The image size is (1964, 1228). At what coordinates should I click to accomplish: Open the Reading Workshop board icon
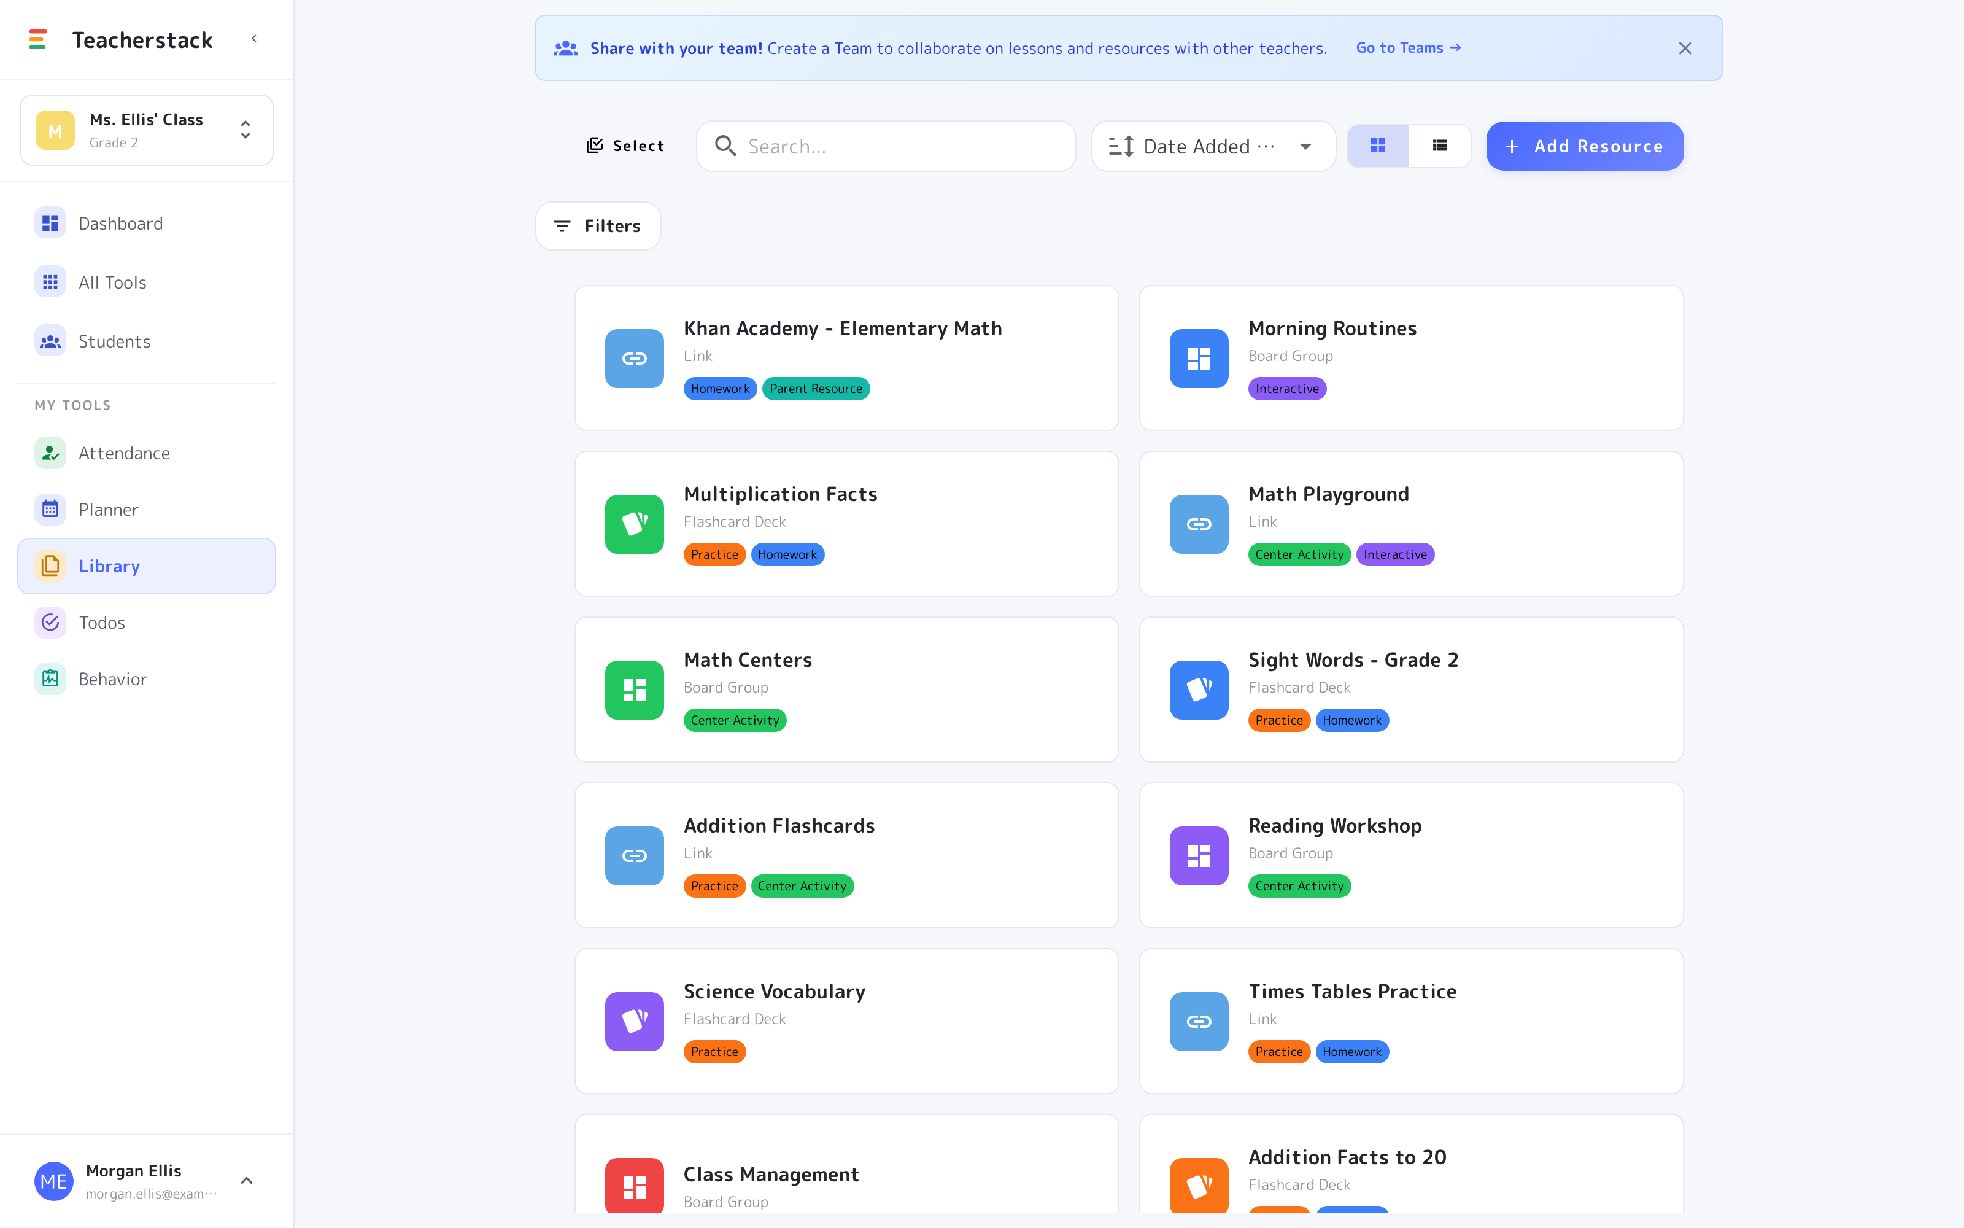[1199, 855]
